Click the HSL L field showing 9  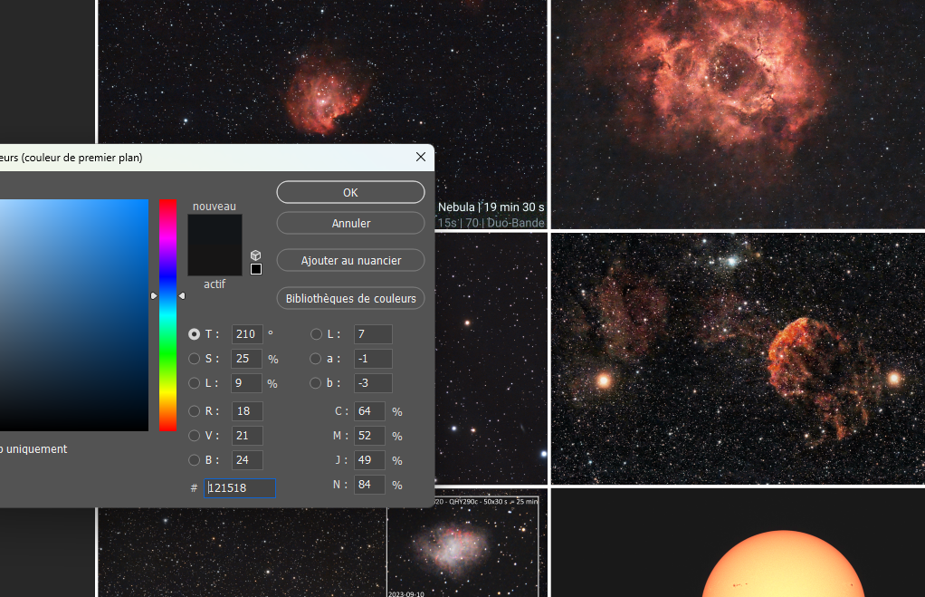click(x=246, y=383)
